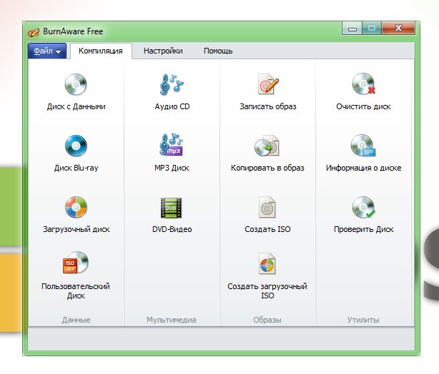Open the Создать ISO icon

point(267,208)
